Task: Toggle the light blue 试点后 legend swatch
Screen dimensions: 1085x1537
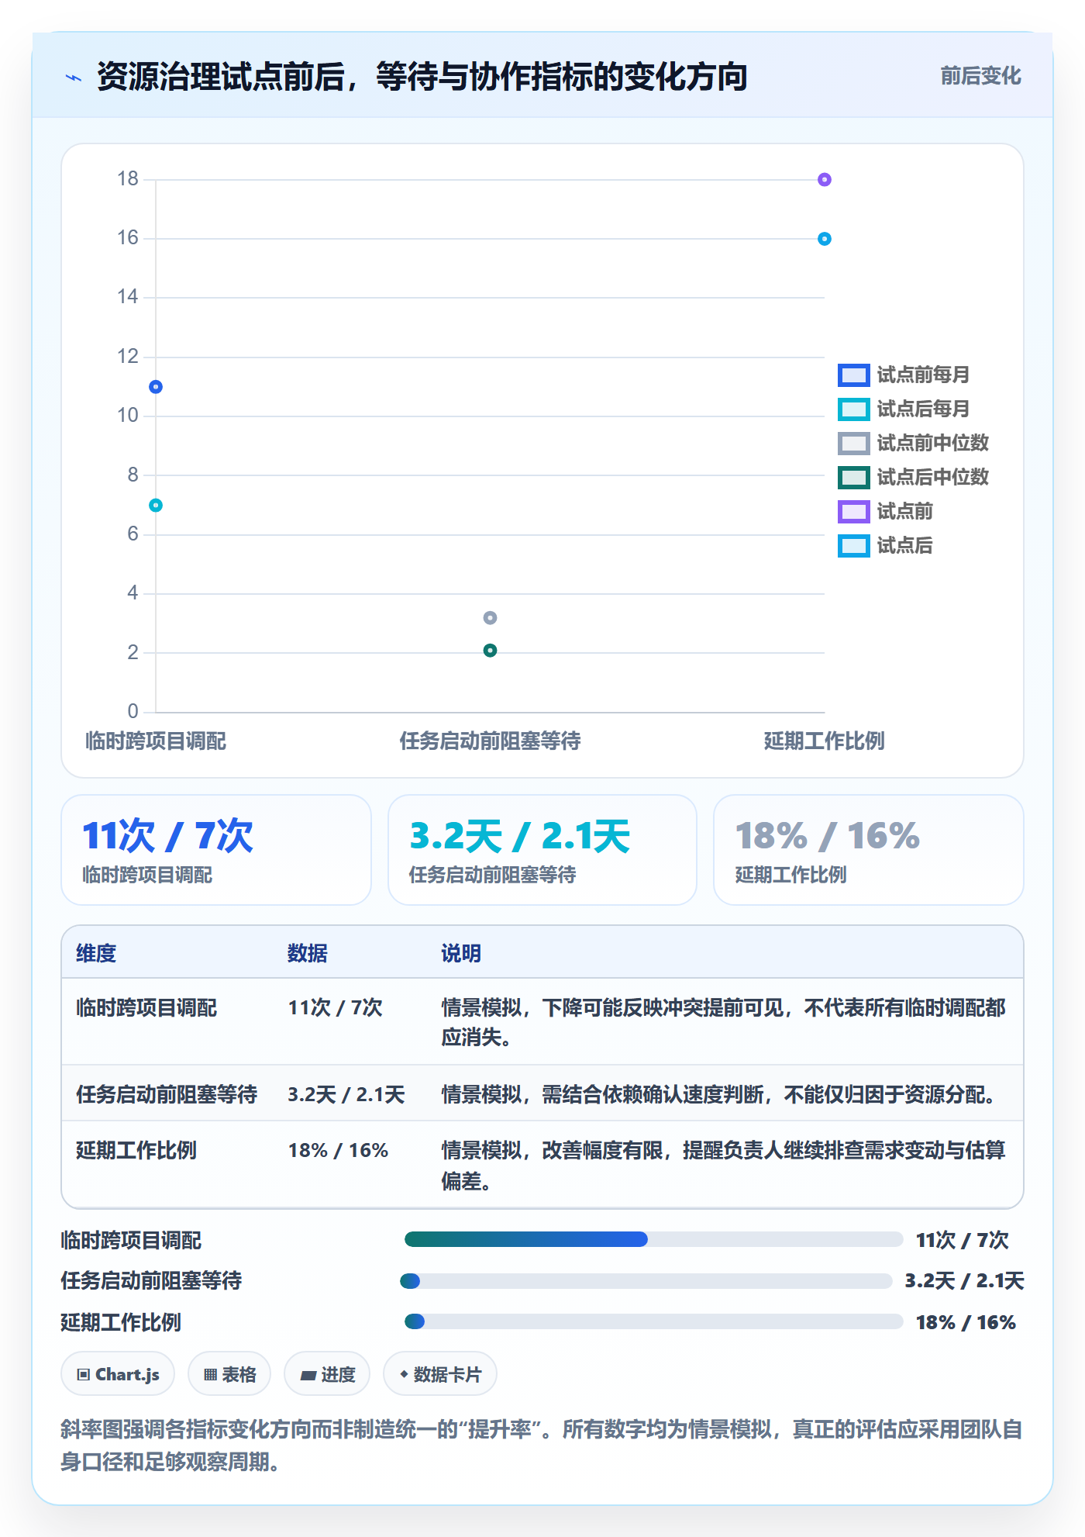Action: coord(853,546)
